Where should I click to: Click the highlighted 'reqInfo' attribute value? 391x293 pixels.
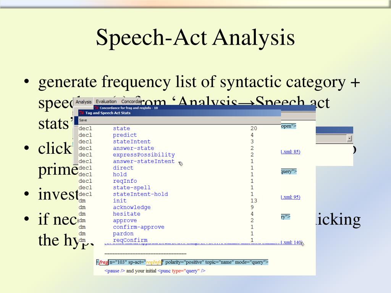153,262
